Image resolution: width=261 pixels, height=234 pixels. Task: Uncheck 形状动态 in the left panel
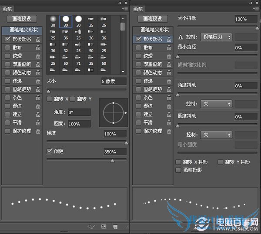pyautogui.click(x=8, y=39)
